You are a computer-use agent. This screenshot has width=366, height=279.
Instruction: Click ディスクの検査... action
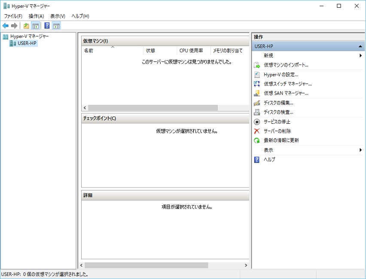coord(278,112)
